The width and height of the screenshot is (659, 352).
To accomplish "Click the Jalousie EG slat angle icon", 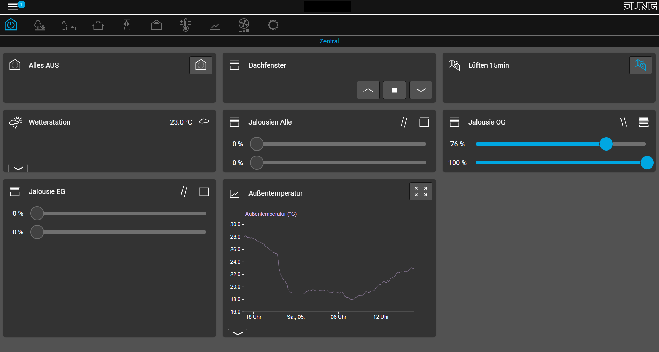I will (x=184, y=191).
